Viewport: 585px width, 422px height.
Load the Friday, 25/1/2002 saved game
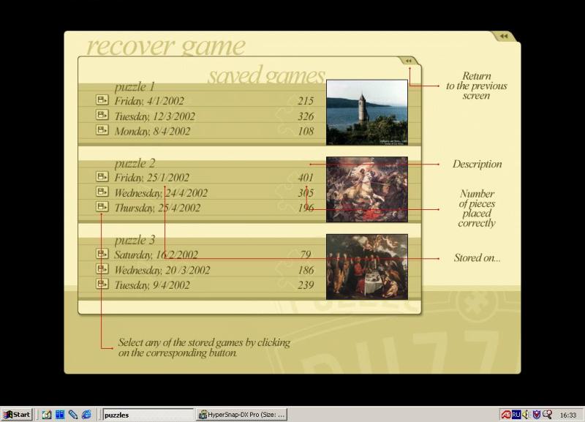pyautogui.click(x=102, y=177)
